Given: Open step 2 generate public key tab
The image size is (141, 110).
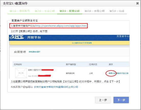Looking at the screenshot, I should pyautogui.click(x=45, y=11).
